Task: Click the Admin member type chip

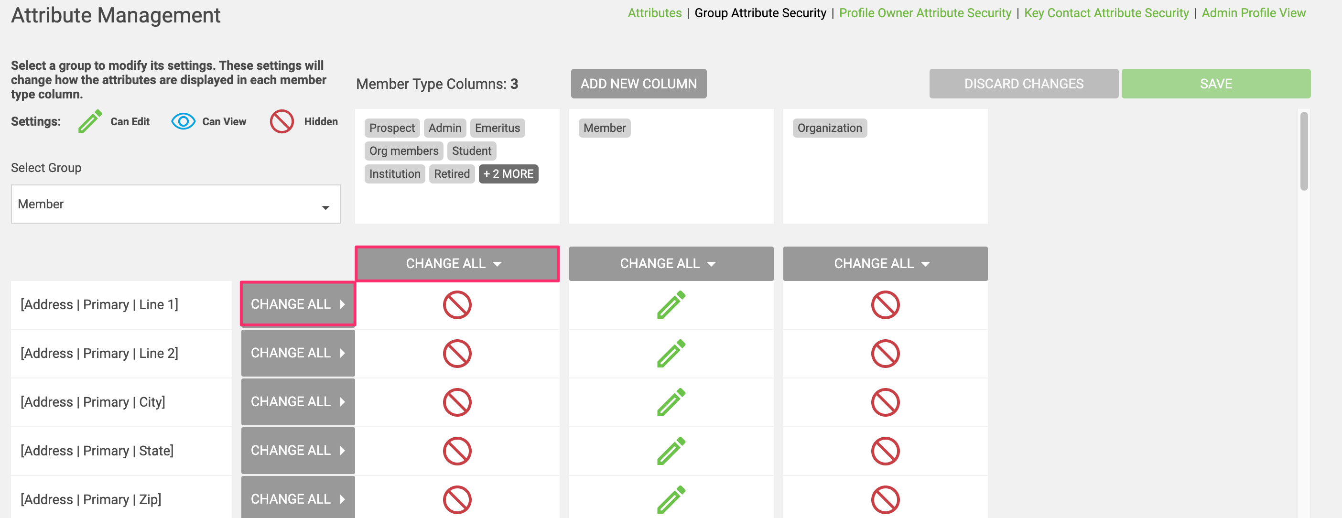Action: tap(445, 128)
